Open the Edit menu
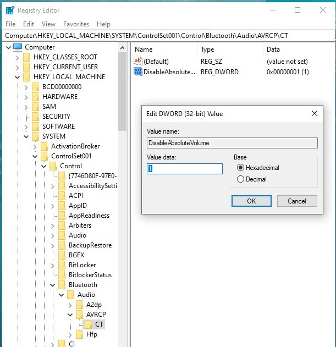This screenshot has height=347, width=336. tap(29, 24)
